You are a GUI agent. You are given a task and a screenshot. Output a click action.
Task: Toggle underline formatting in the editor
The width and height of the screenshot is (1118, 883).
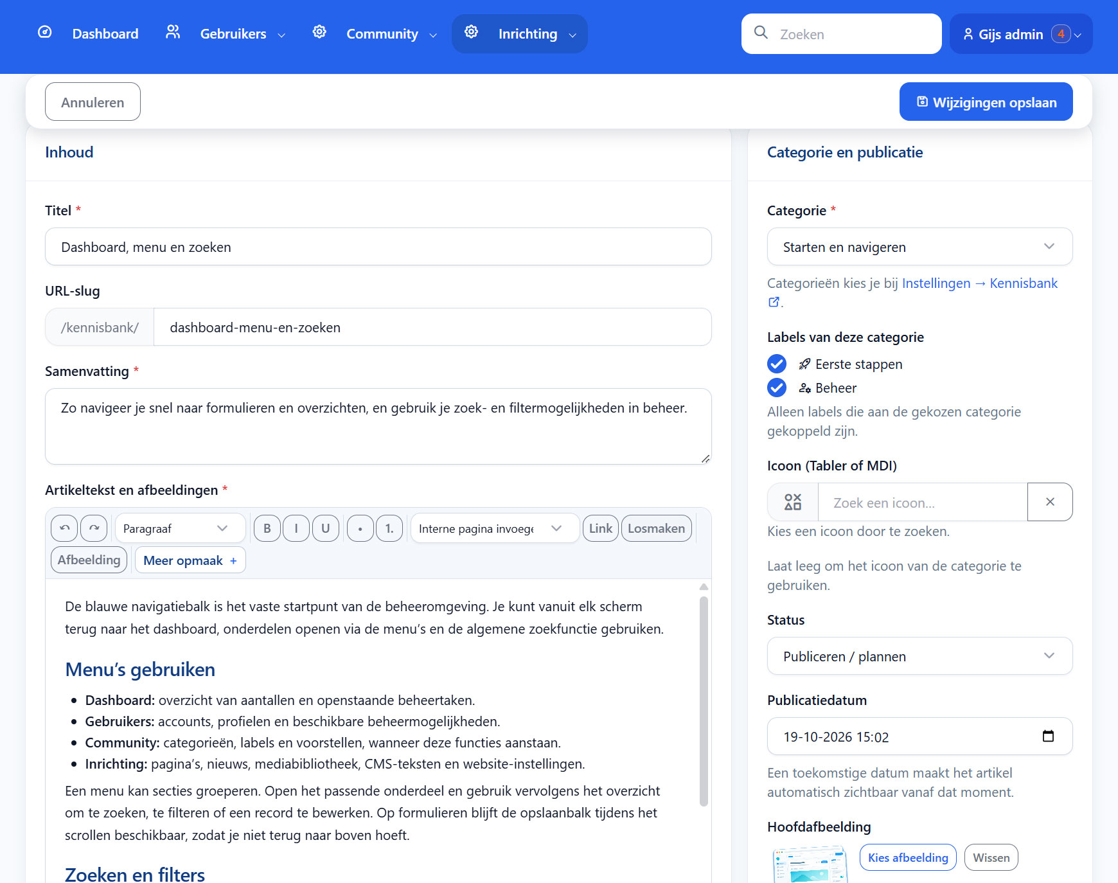[326, 528]
